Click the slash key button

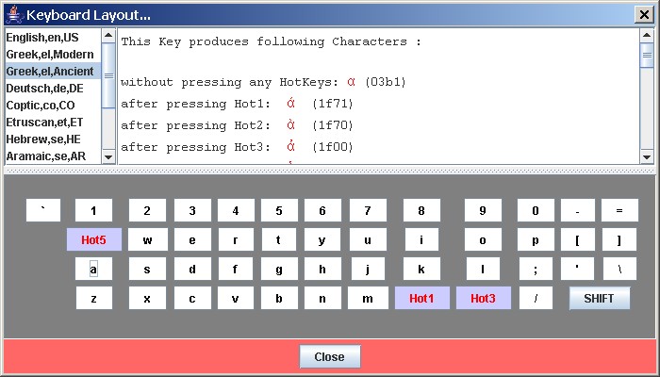[535, 299]
